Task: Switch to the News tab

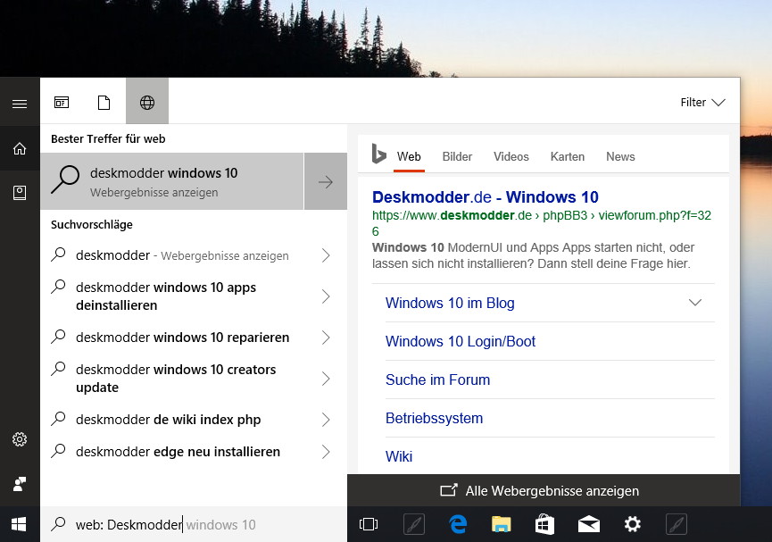Action: 620,156
